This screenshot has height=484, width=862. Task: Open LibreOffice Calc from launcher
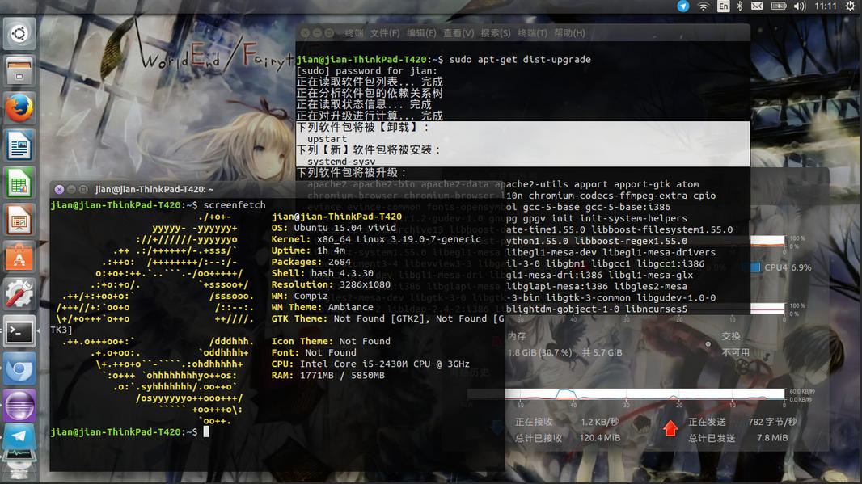point(19,183)
